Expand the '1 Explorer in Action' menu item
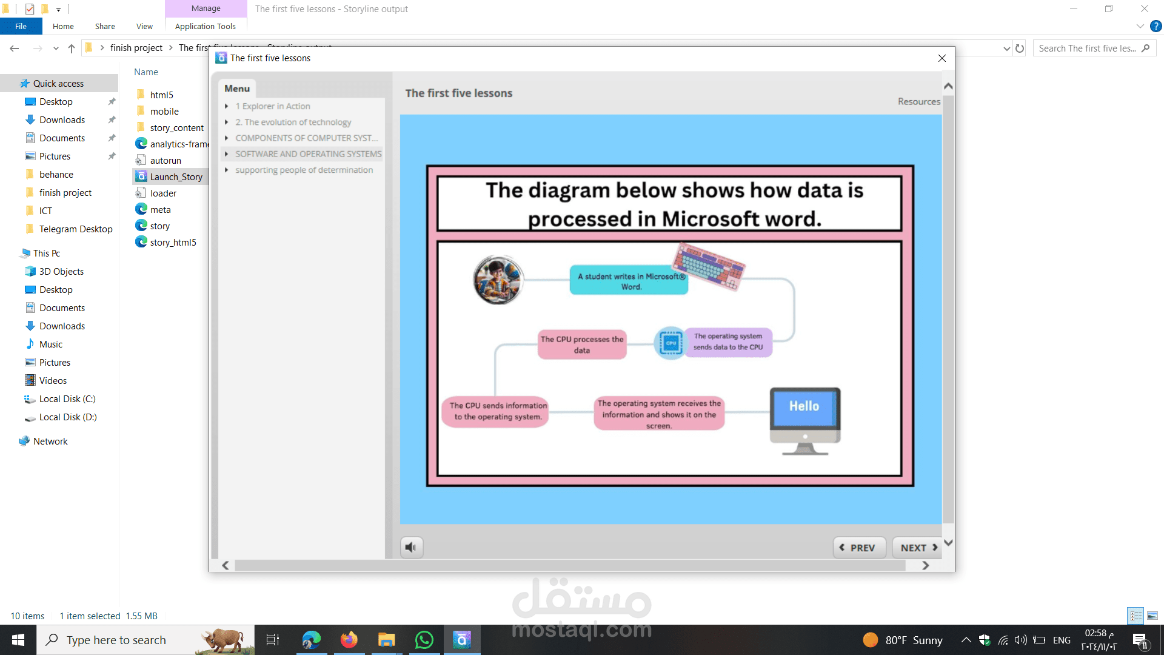Image resolution: width=1164 pixels, height=655 pixels. click(x=227, y=106)
